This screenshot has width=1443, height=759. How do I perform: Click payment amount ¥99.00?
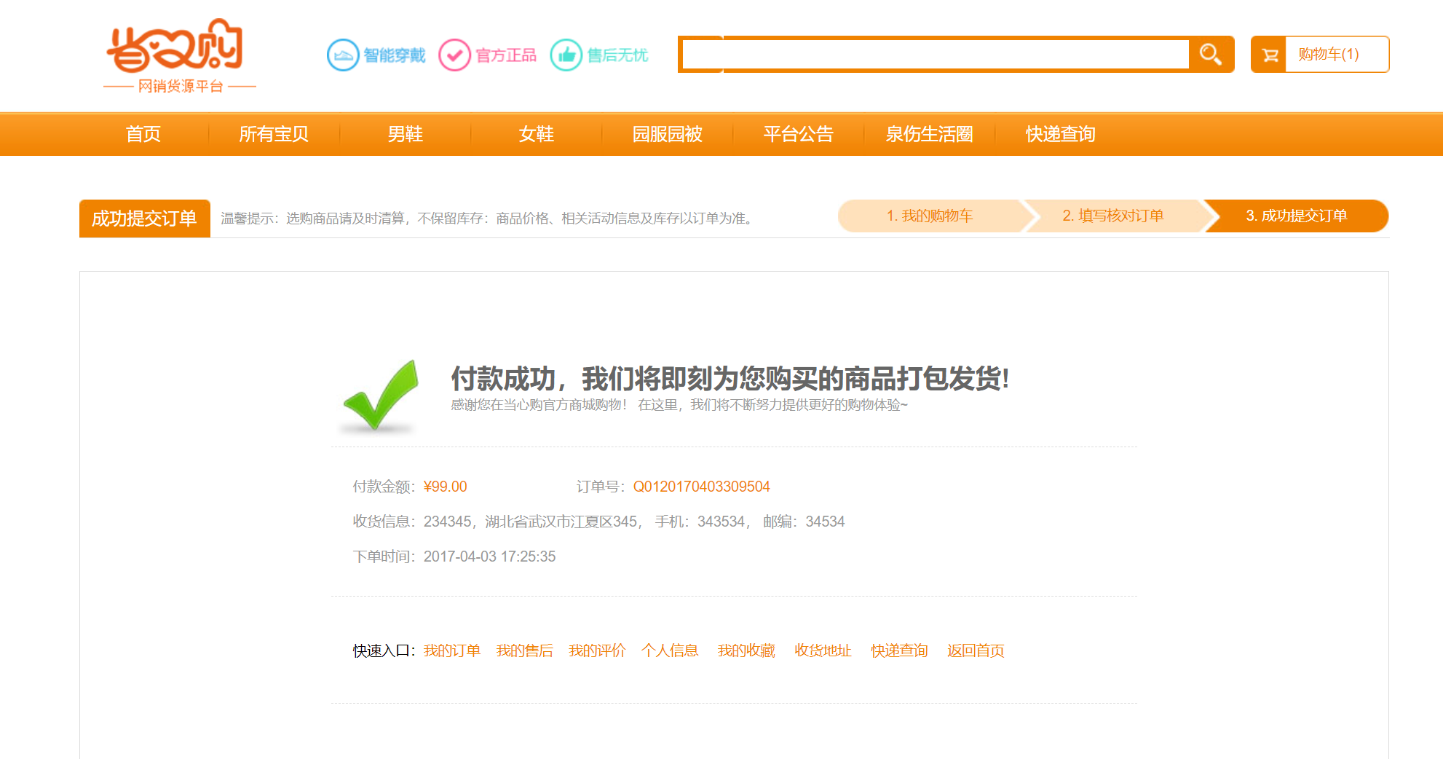point(446,487)
